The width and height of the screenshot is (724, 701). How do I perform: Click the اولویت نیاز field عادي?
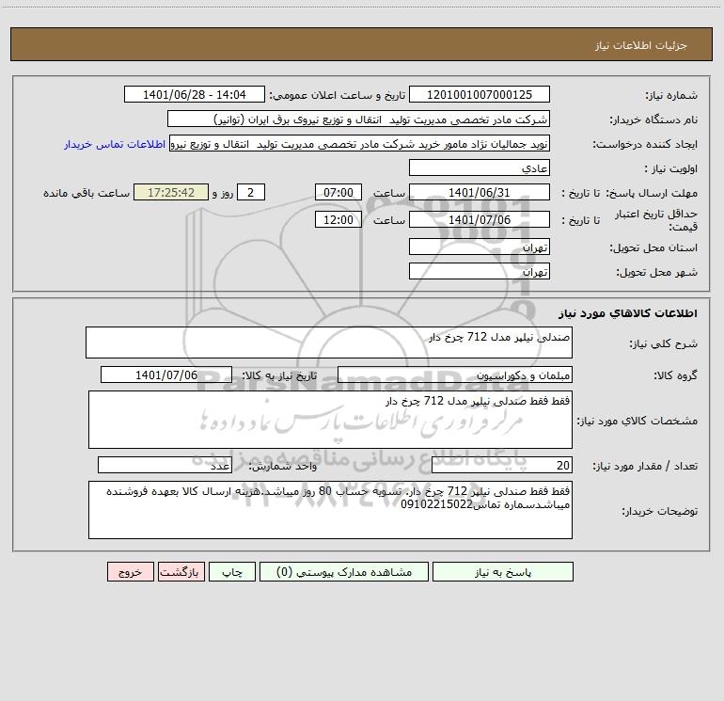480,167
